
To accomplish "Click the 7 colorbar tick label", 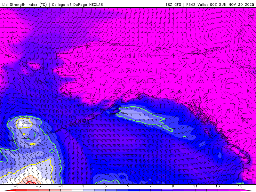I will click(x=150, y=186).
